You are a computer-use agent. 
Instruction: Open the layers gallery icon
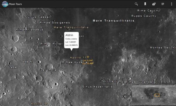tap(154, 4)
